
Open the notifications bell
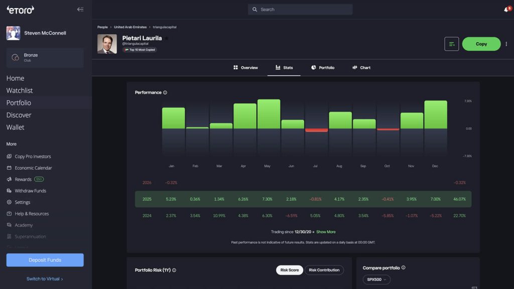[x=507, y=9]
